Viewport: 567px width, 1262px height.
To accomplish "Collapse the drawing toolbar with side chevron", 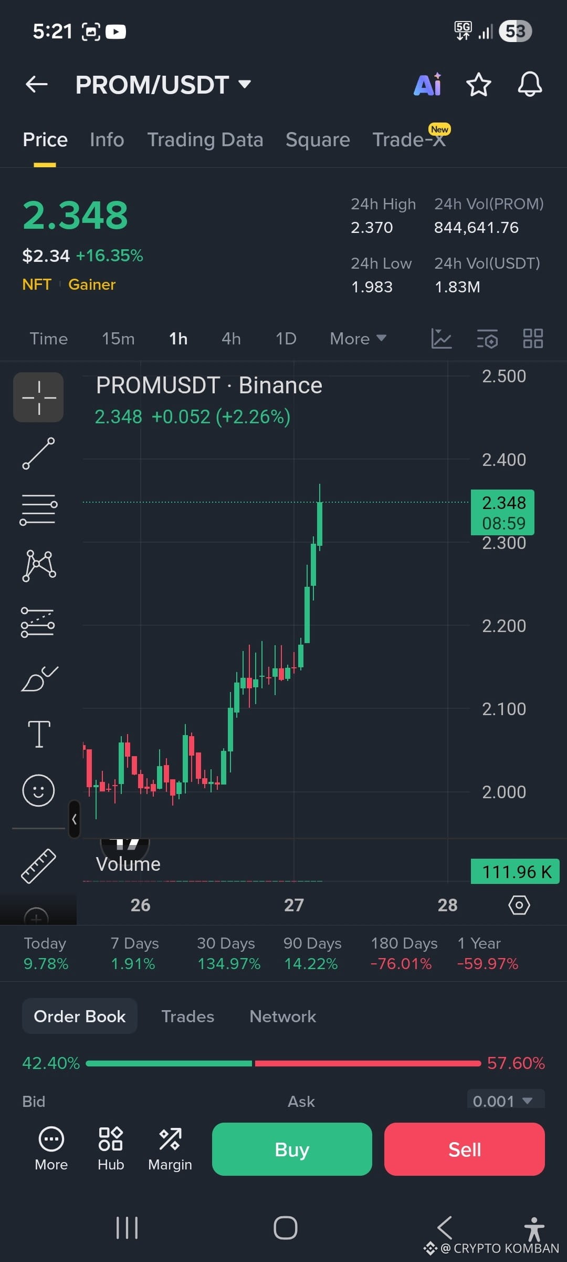I will point(75,819).
